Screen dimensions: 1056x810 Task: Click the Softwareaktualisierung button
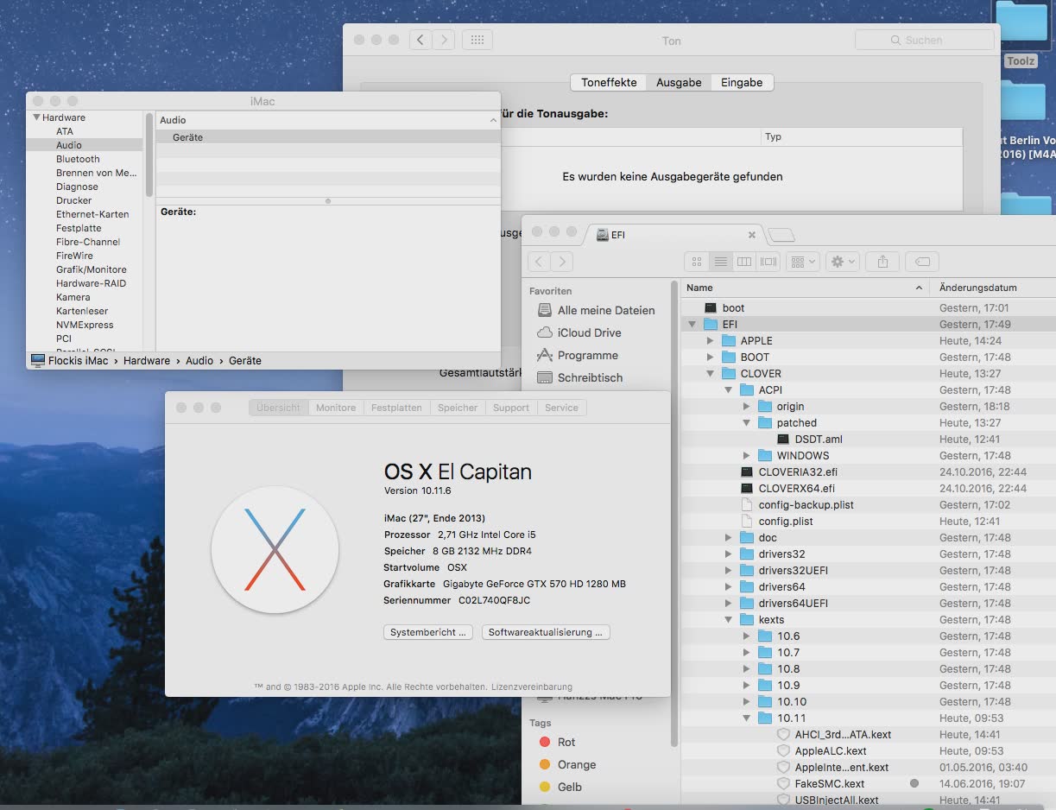[546, 632]
